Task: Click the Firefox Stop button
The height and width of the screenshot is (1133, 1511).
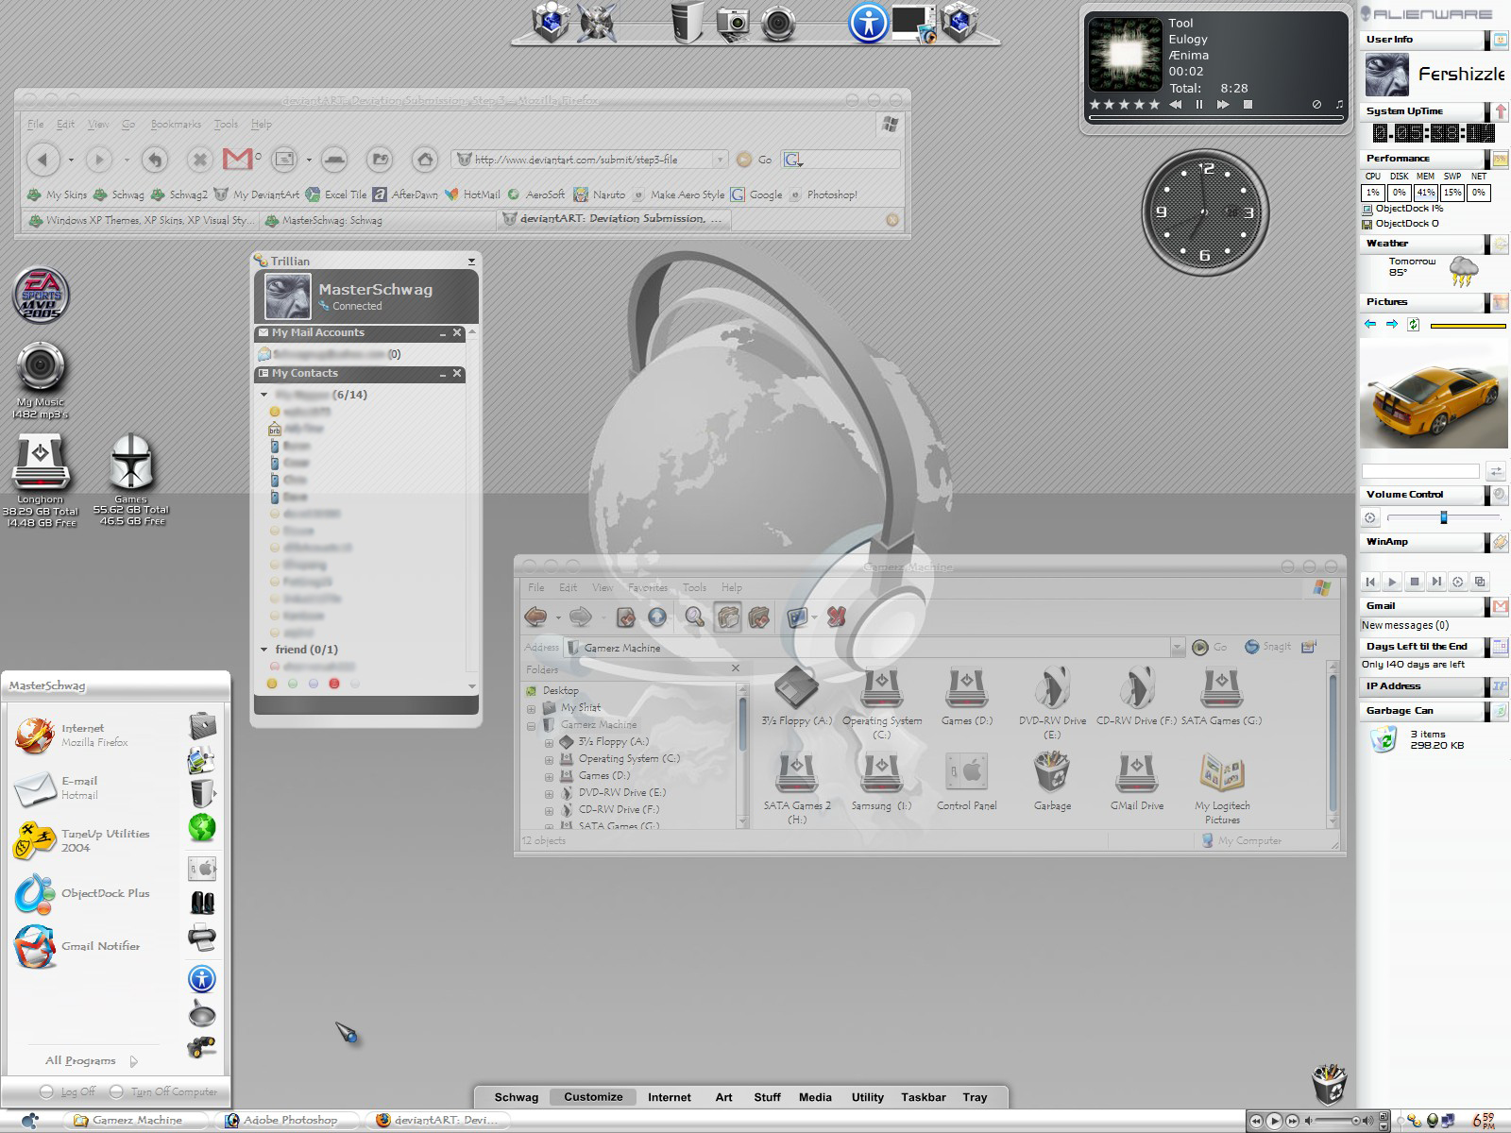Action: pos(199,160)
